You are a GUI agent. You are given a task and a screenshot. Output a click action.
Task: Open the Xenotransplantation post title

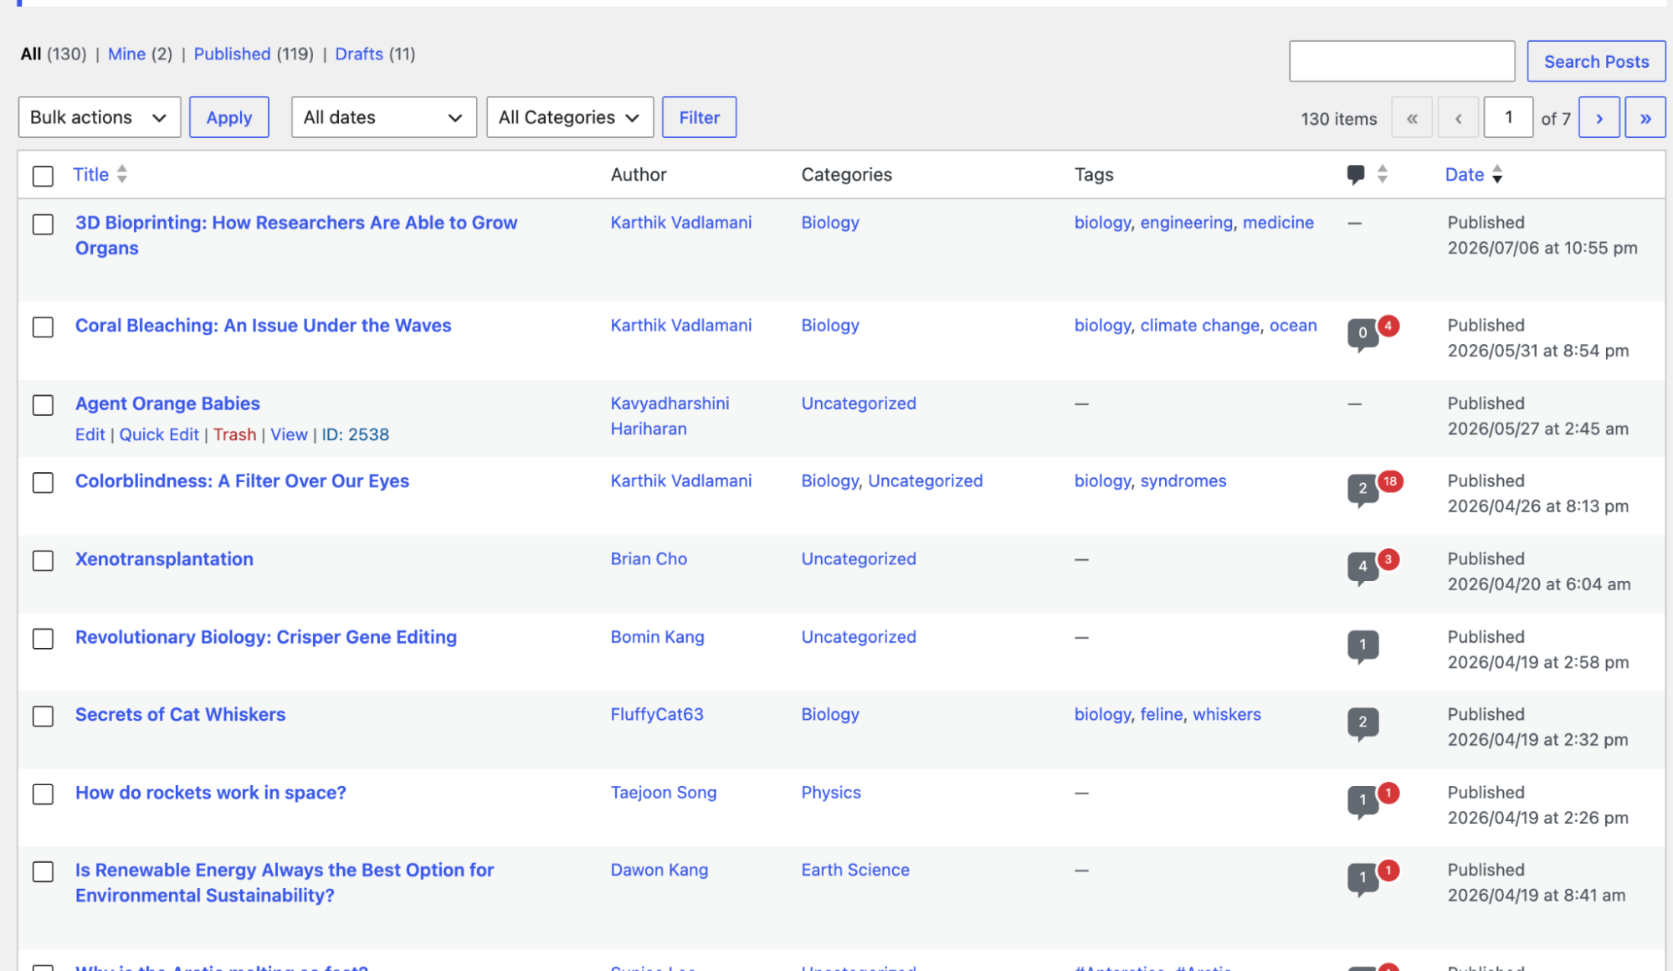click(164, 558)
